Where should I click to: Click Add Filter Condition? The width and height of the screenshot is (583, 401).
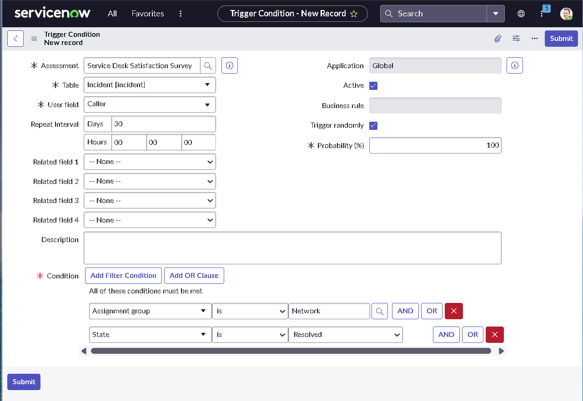pos(123,275)
